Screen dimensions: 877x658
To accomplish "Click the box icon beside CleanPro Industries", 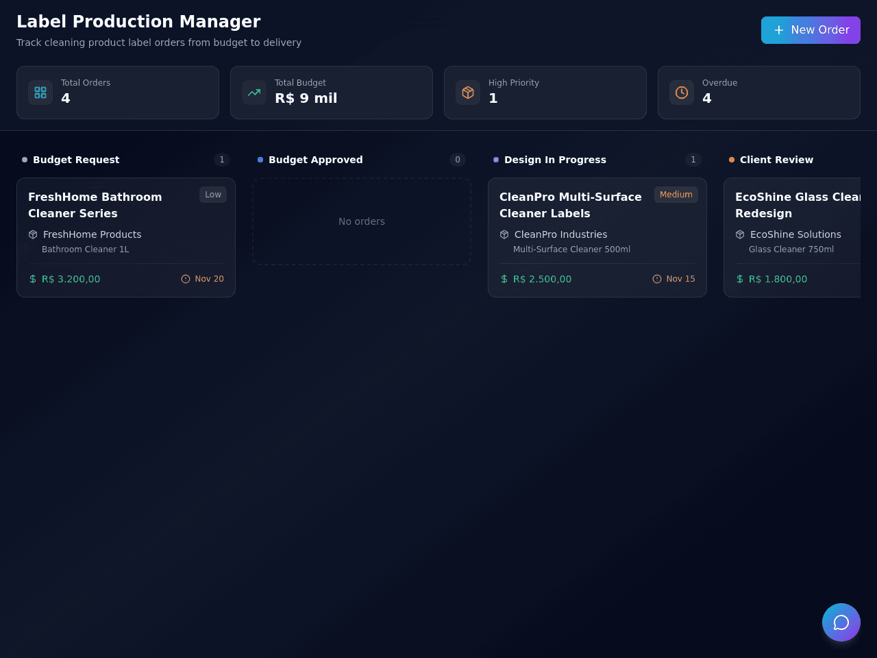I will click(504, 234).
